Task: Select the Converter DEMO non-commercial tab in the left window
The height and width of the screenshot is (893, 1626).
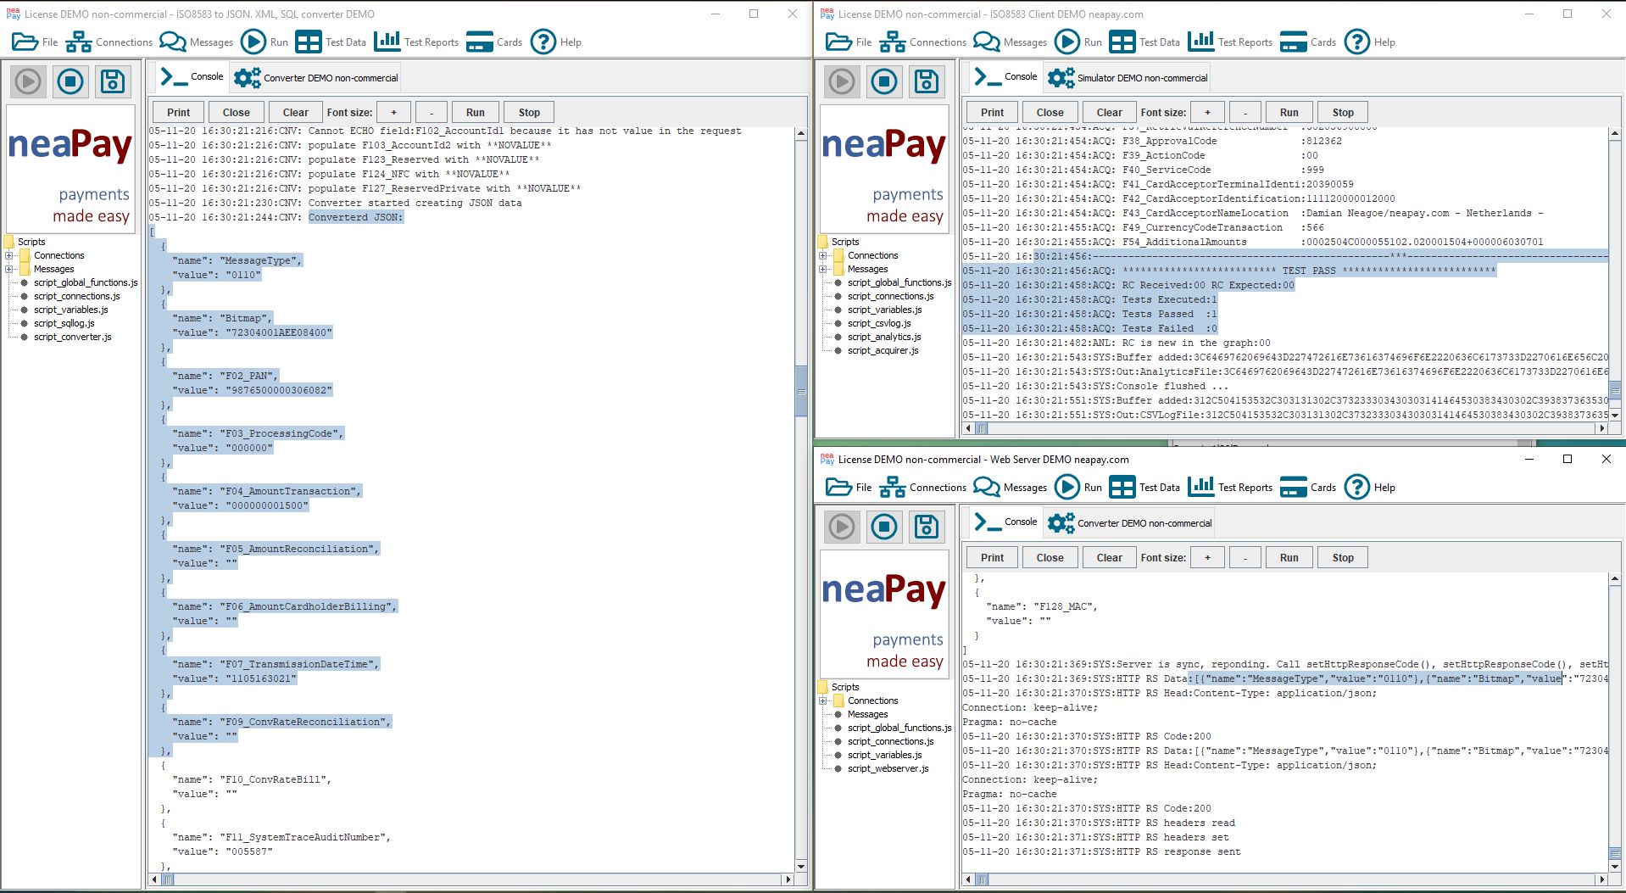Action: (315, 78)
